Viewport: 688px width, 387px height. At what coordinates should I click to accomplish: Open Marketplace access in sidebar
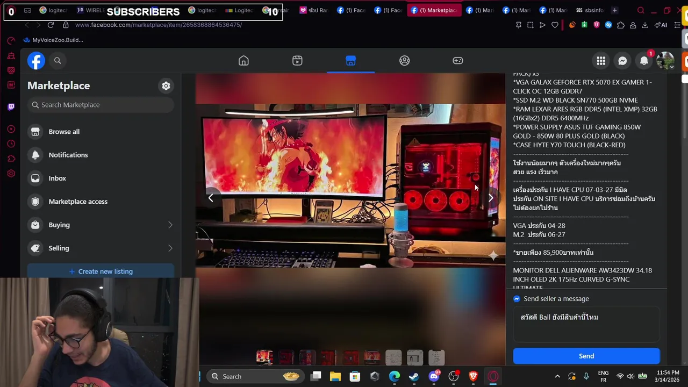coord(101,202)
